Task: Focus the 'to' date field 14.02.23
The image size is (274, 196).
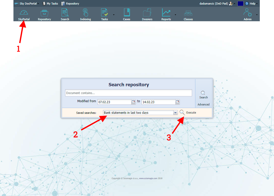Action: [159, 102]
